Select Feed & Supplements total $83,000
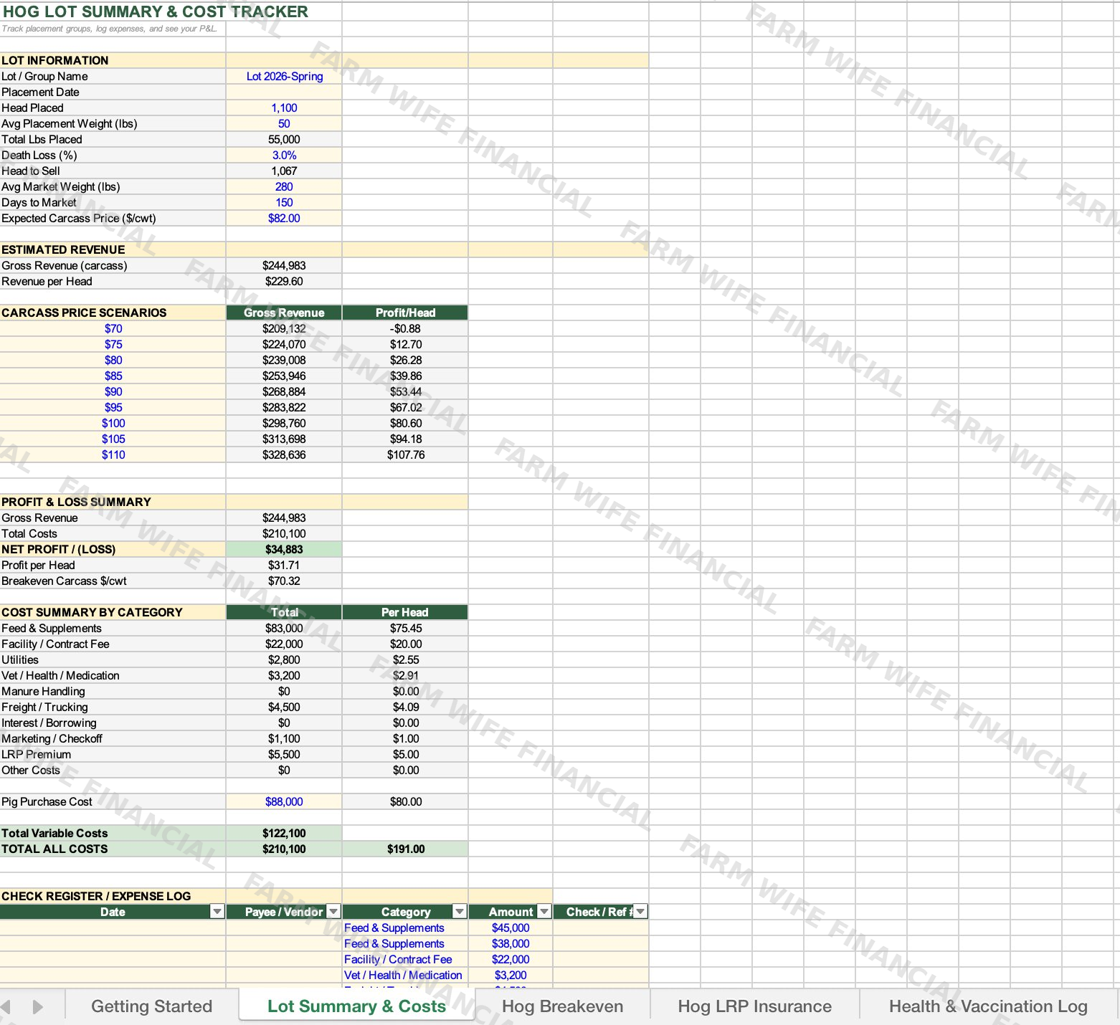Viewport: 1120px width, 1025px height. pos(284,629)
